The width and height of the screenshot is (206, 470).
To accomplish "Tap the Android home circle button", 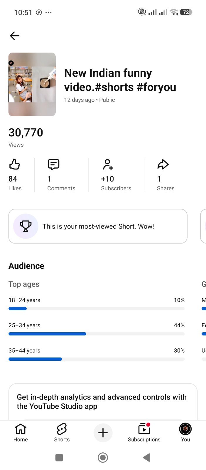I will (103, 457).
